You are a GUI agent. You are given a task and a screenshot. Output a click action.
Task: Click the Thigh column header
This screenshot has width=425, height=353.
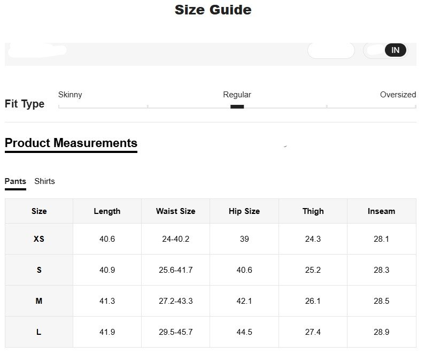click(x=313, y=211)
